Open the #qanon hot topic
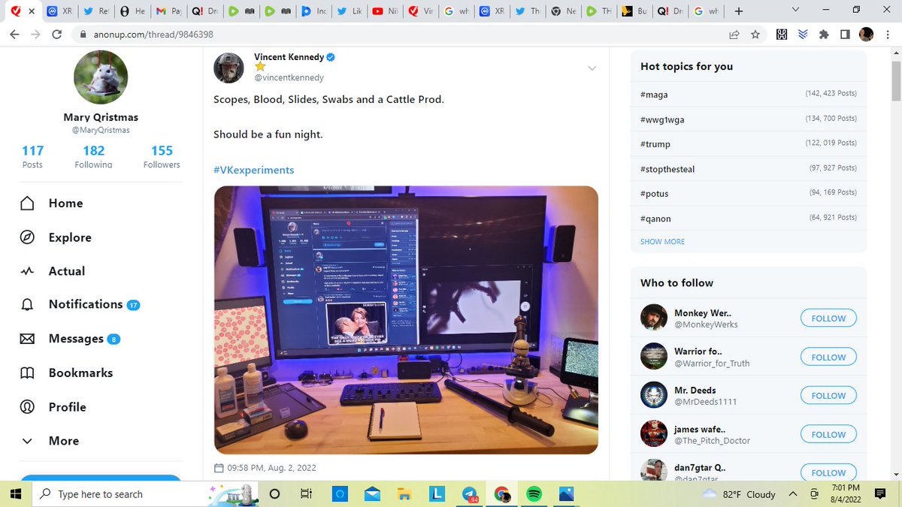The image size is (902, 507). pos(655,219)
